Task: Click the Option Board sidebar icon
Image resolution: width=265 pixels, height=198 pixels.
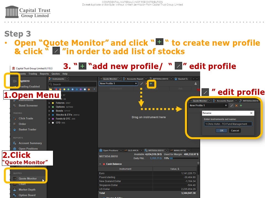Action: (15, 195)
